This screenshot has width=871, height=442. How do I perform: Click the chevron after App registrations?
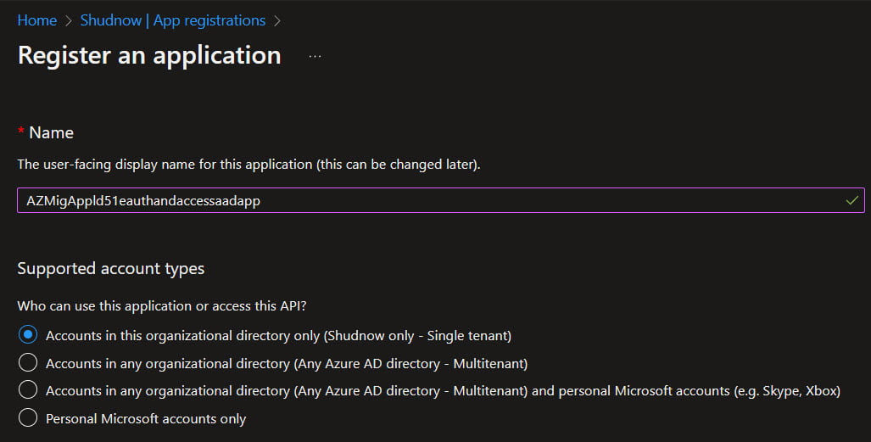tap(277, 21)
